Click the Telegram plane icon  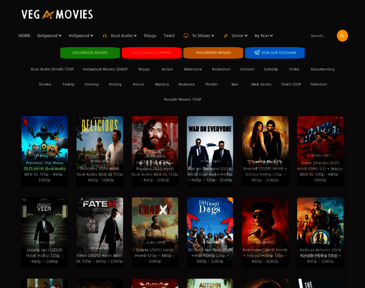click(x=257, y=53)
